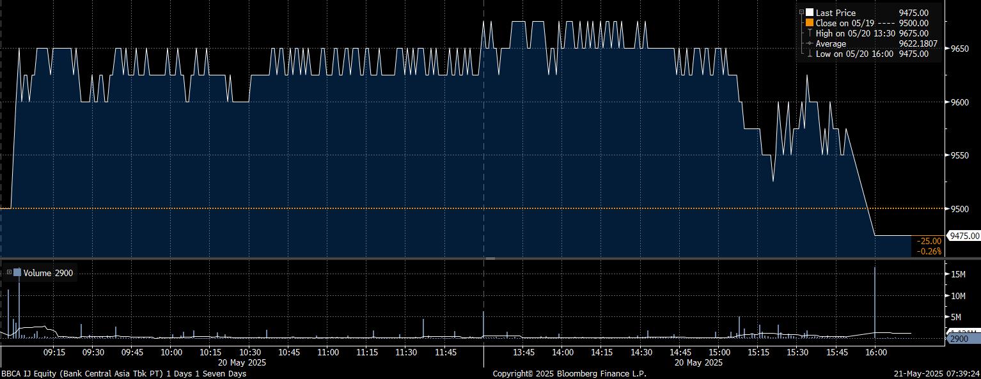Viewport: 981px width, 379px height.
Task: Click the 'Volume 2900' legend label
Action: point(49,273)
